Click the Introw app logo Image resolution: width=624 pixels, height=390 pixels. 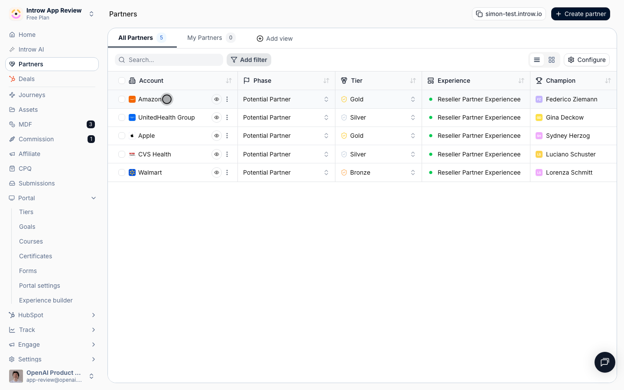[16, 14]
